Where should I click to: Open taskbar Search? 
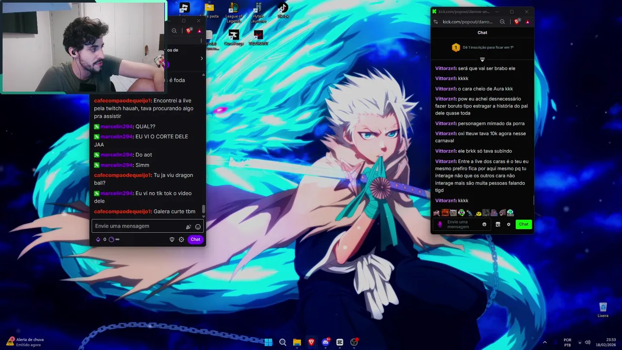[282, 342]
